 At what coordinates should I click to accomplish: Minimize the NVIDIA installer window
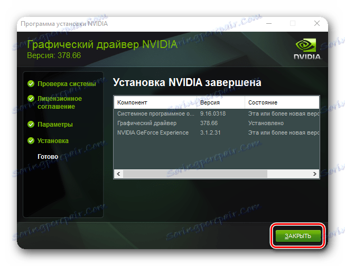coord(269,23)
